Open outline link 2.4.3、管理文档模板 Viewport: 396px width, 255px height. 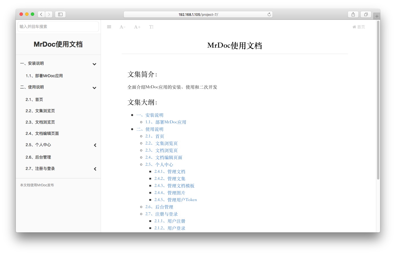click(x=174, y=186)
